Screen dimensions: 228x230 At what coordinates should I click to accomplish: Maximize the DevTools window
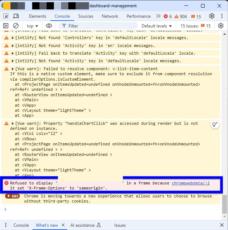point(202,6)
